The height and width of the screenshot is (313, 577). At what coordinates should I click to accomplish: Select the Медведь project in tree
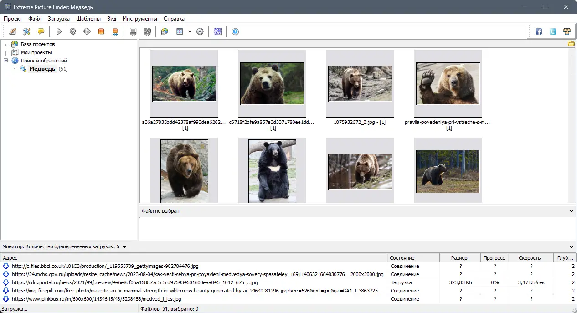pos(42,69)
